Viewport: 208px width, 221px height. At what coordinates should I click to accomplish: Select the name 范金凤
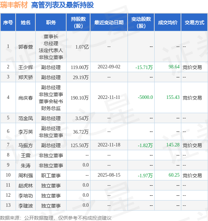(x=26, y=118)
